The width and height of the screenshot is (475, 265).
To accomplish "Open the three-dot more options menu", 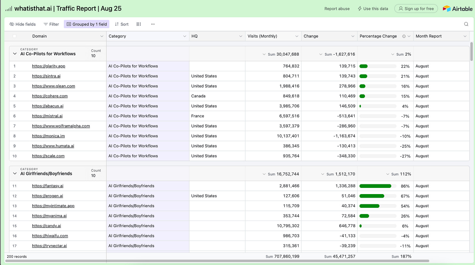I will (x=153, y=24).
